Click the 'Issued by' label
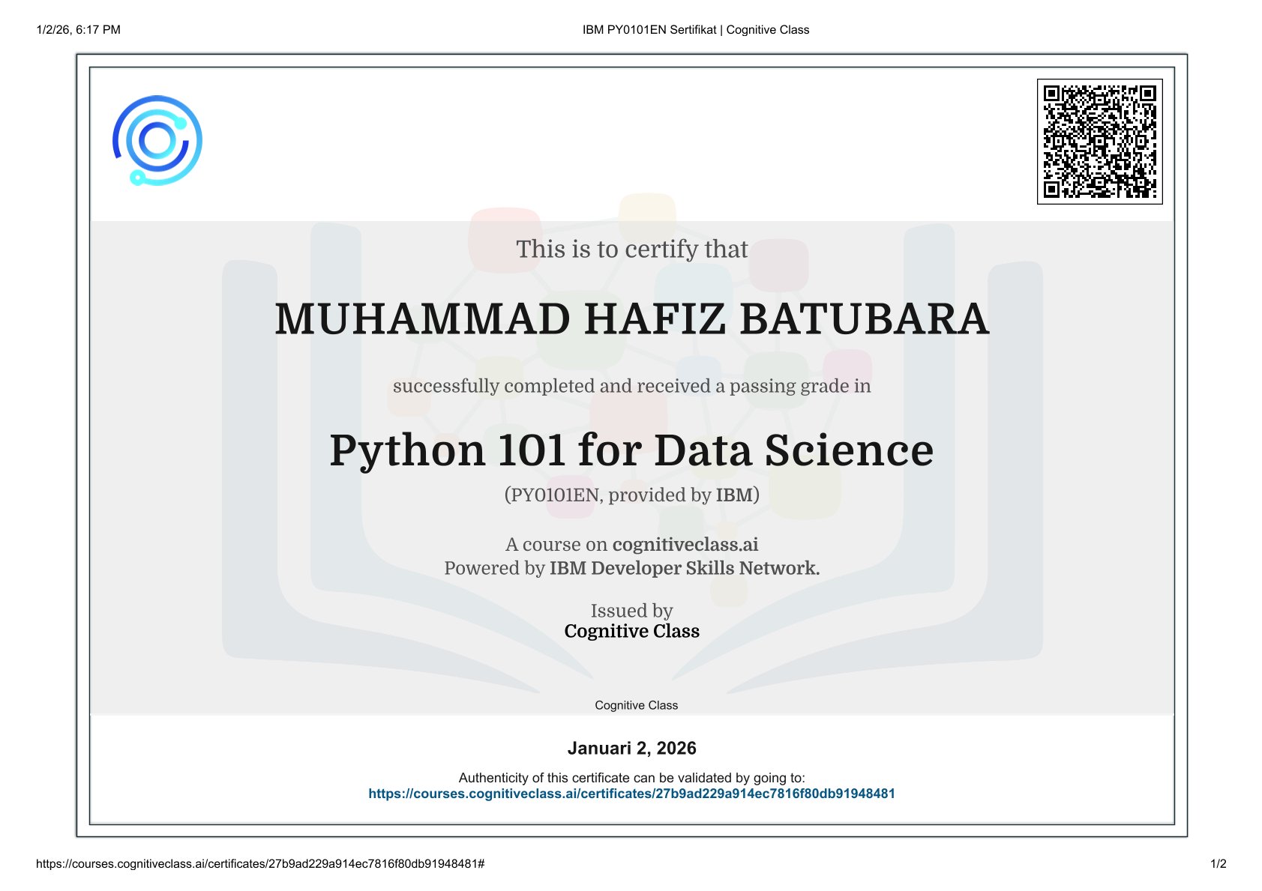The width and height of the screenshot is (1262, 891). [x=631, y=611]
